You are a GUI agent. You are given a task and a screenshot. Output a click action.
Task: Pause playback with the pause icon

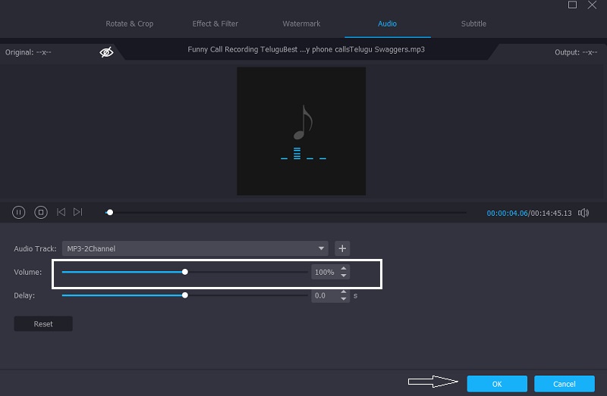click(x=18, y=212)
